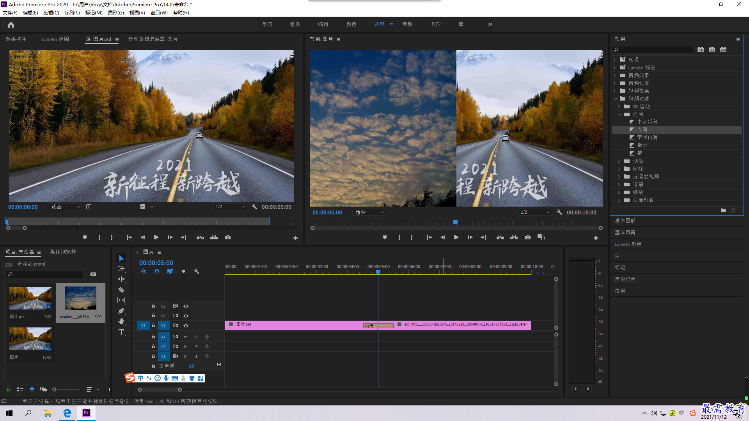Screen dimensions: 749x421
Task: Click the Export Frame camera in Source monitor
Action: [228, 237]
